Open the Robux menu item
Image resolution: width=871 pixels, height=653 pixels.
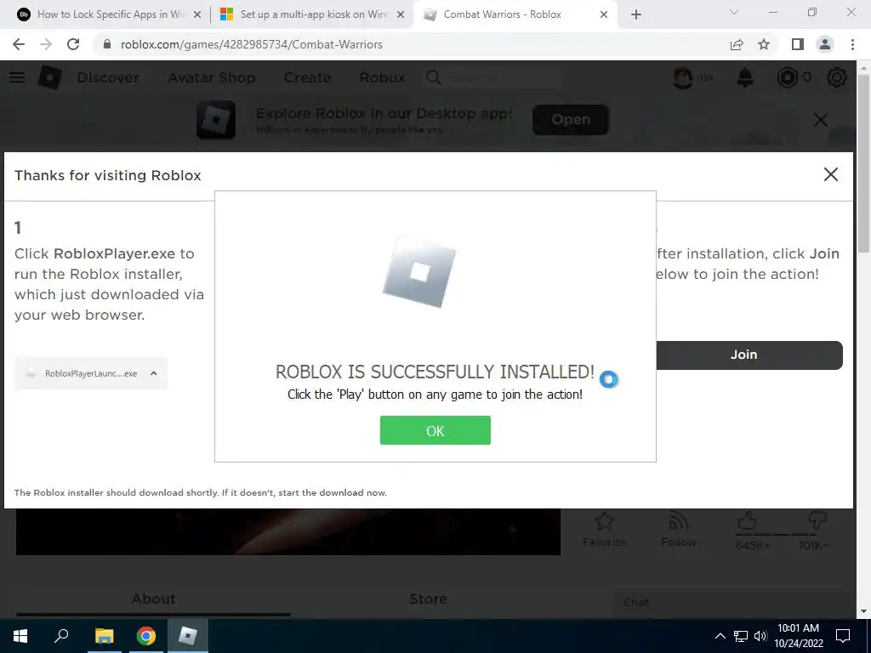click(382, 77)
